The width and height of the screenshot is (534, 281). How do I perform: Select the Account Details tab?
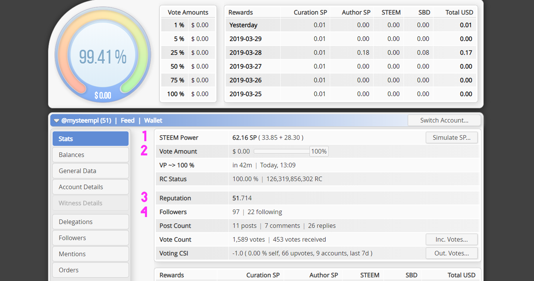click(x=91, y=187)
